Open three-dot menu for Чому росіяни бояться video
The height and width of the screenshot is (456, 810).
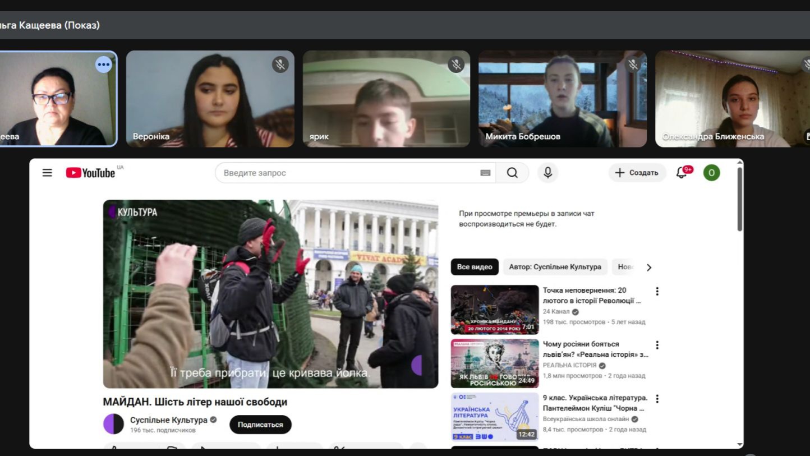coord(657,345)
